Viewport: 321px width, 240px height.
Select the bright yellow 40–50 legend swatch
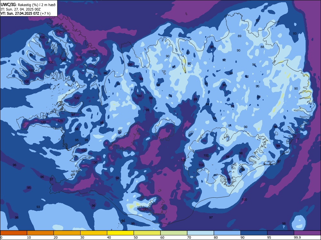[x=120, y=233]
